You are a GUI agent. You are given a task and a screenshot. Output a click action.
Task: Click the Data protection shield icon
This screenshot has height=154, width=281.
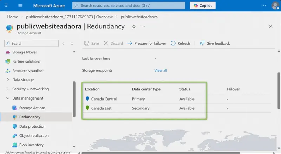click(15, 126)
